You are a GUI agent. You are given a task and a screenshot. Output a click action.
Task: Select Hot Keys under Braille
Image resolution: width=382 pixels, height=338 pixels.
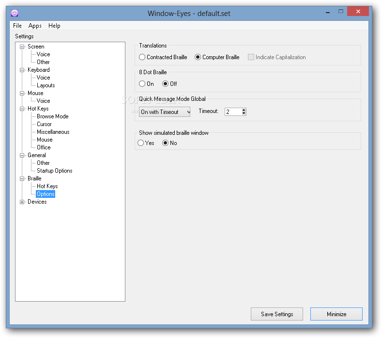pyautogui.click(x=47, y=186)
